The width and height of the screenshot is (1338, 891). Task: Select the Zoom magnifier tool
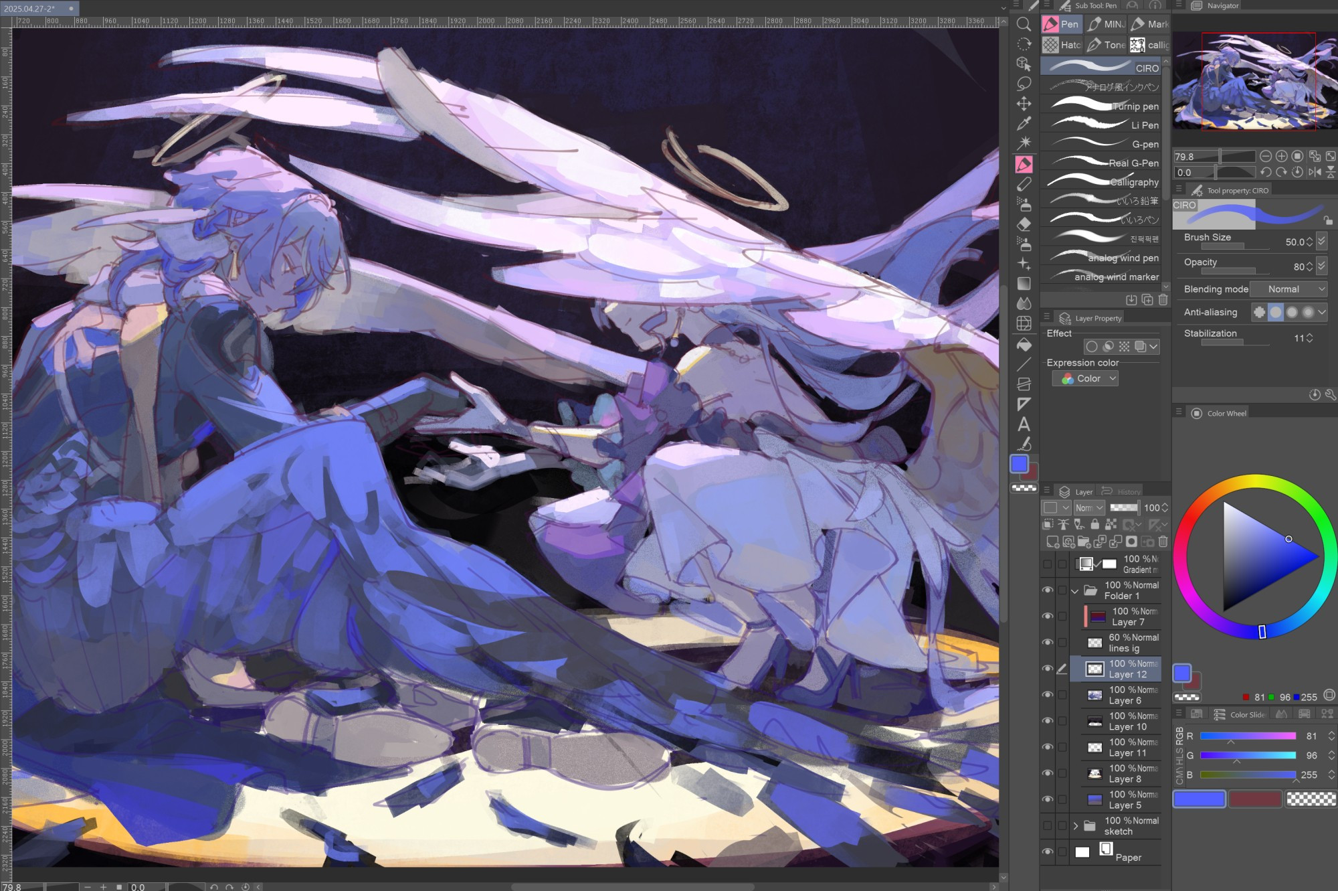(x=1024, y=25)
